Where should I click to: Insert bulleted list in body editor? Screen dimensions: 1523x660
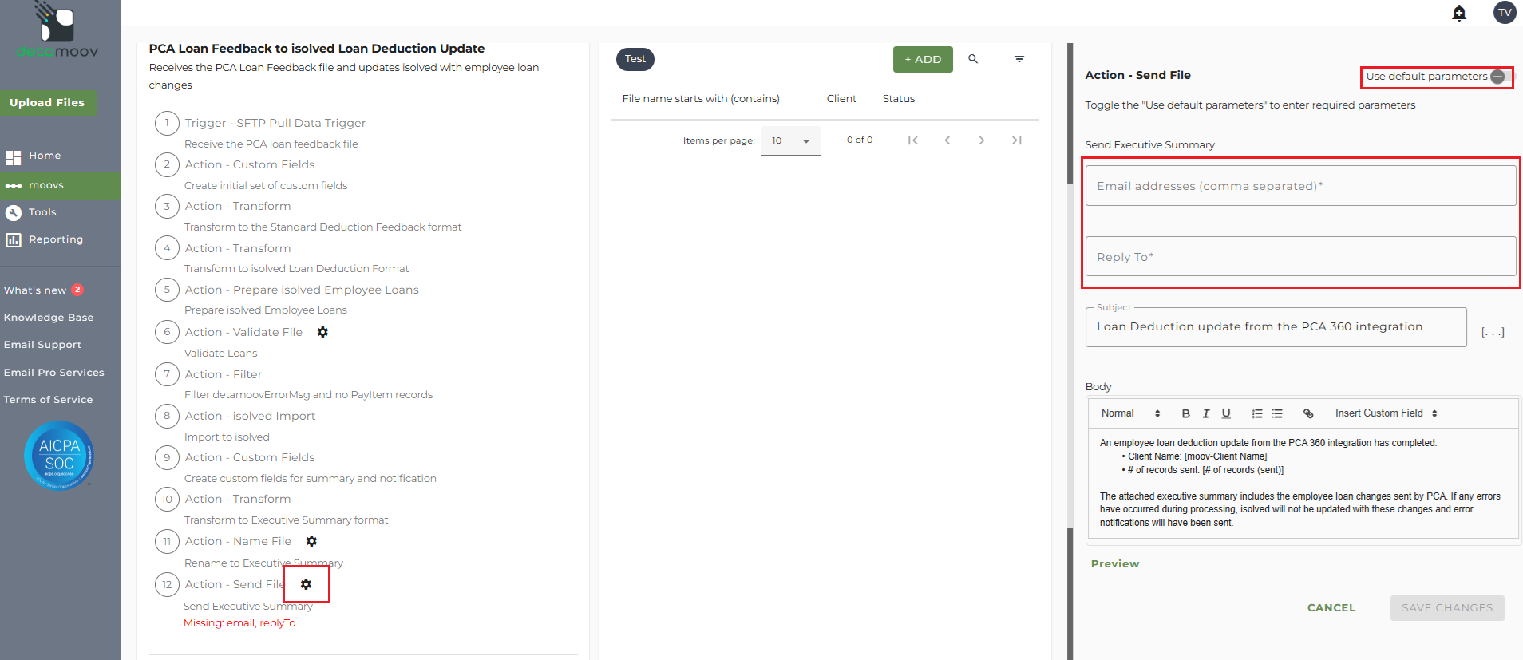(x=1277, y=413)
